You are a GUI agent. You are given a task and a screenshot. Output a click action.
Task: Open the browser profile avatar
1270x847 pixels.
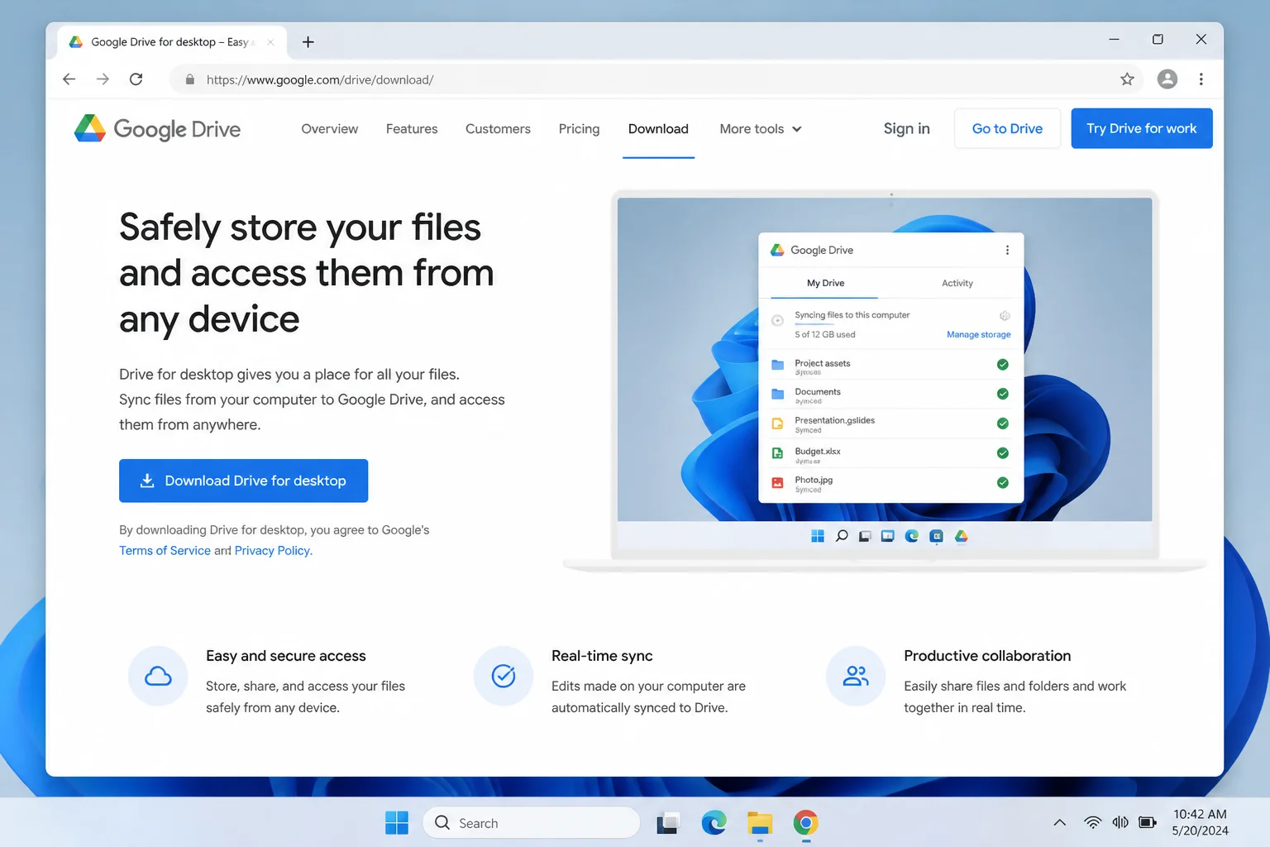click(1167, 79)
